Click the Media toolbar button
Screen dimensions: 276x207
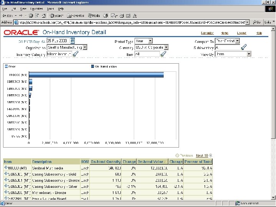[x=94, y=16]
